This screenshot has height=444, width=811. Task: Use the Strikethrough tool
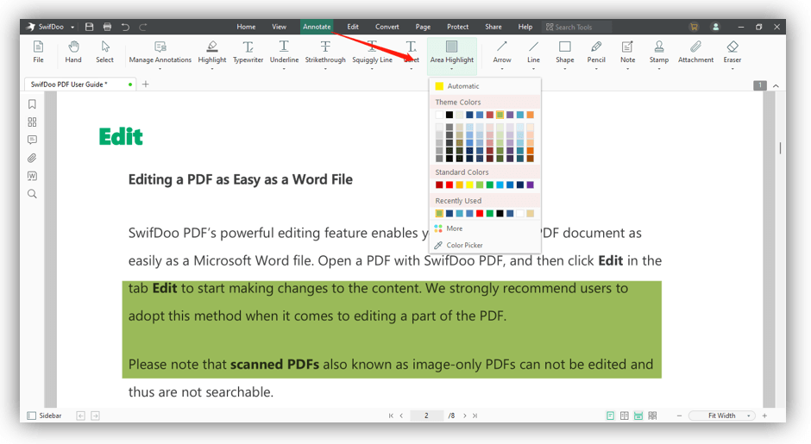coord(325,52)
